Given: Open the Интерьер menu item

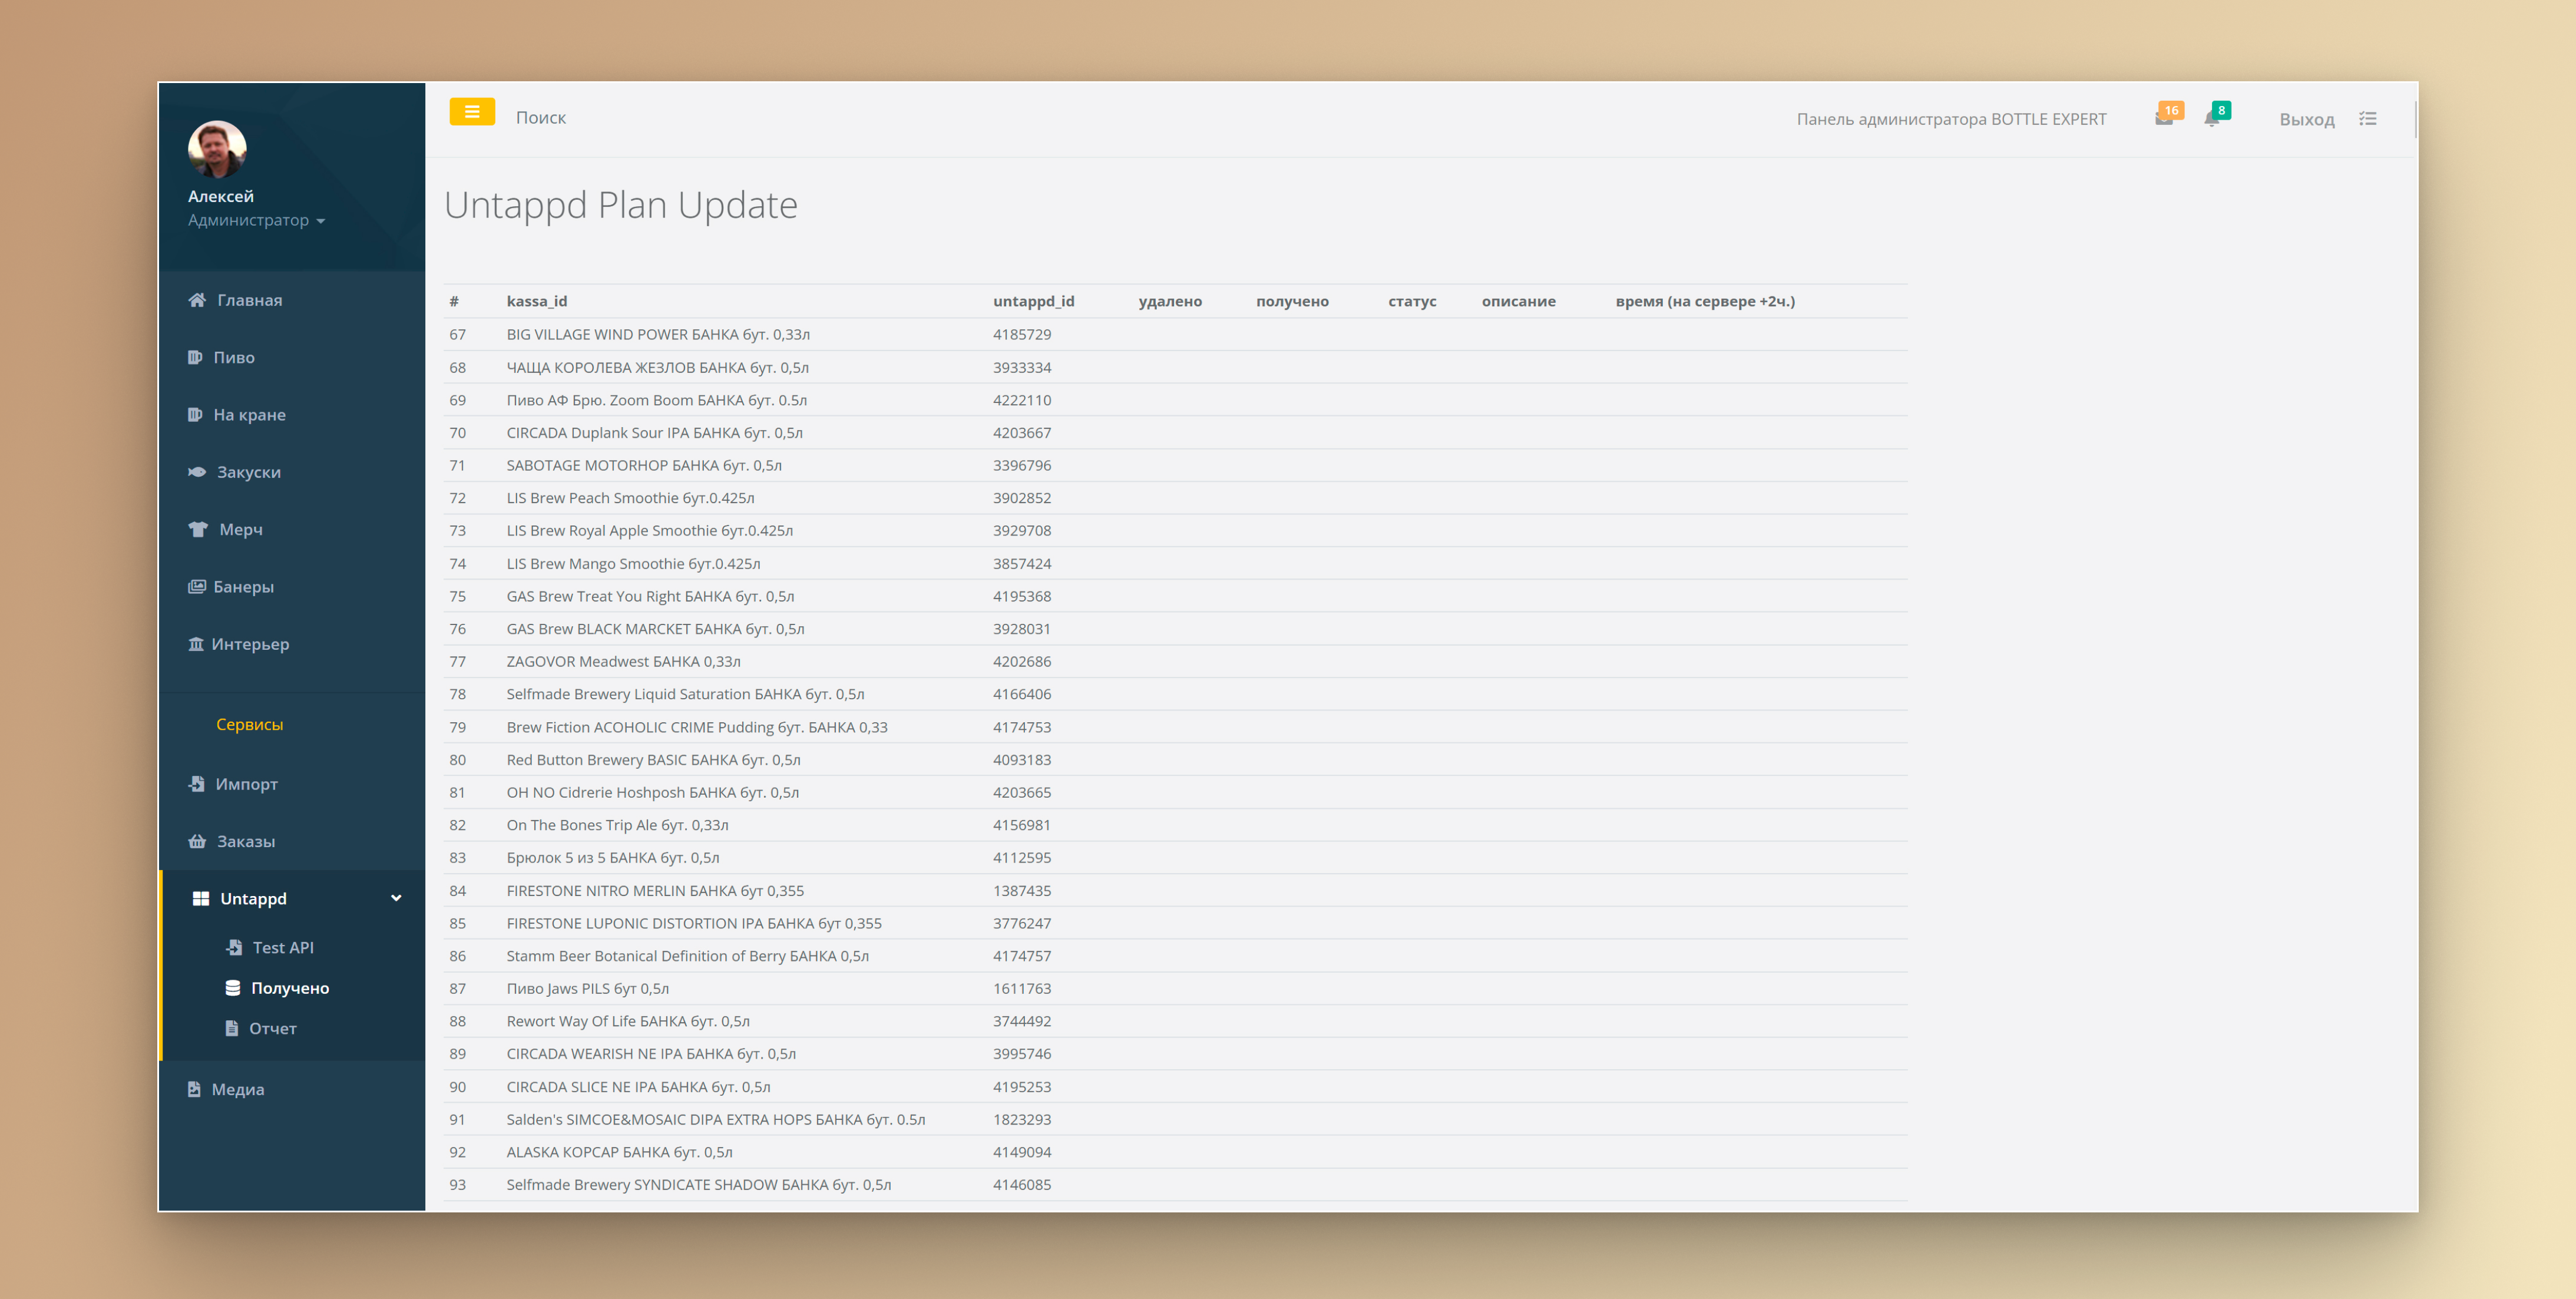Looking at the screenshot, I should click(291, 644).
